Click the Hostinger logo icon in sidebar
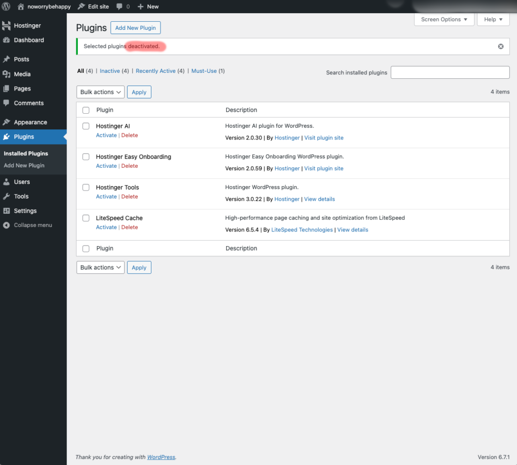 [6, 25]
